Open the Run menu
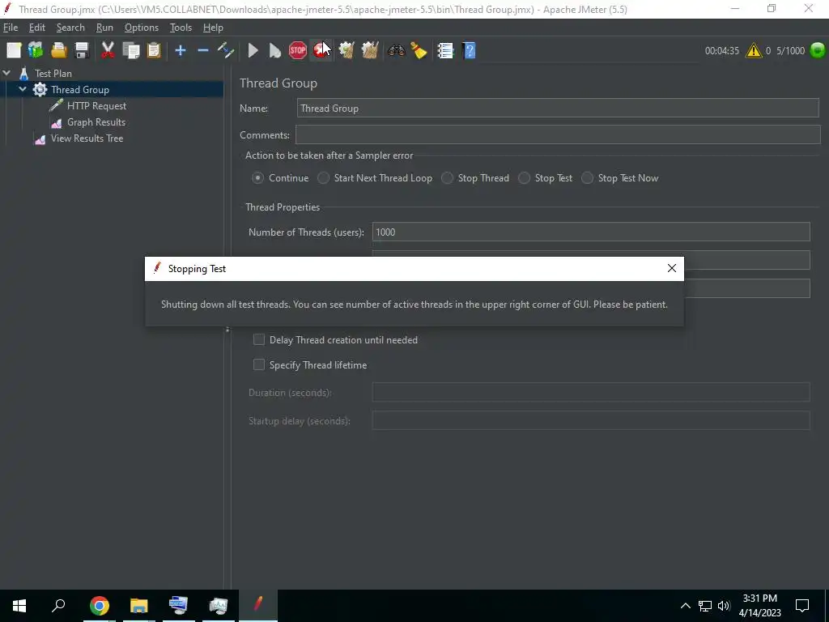The height and width of the screenshot is (622, 829). tap(104, 28)
